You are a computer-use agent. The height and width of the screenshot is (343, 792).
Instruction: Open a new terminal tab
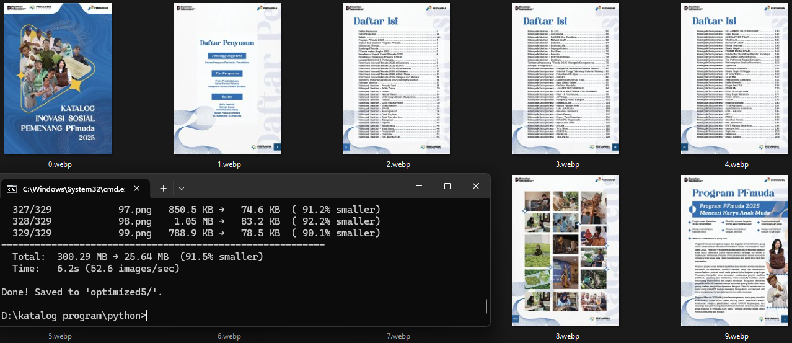click(163, 187)
